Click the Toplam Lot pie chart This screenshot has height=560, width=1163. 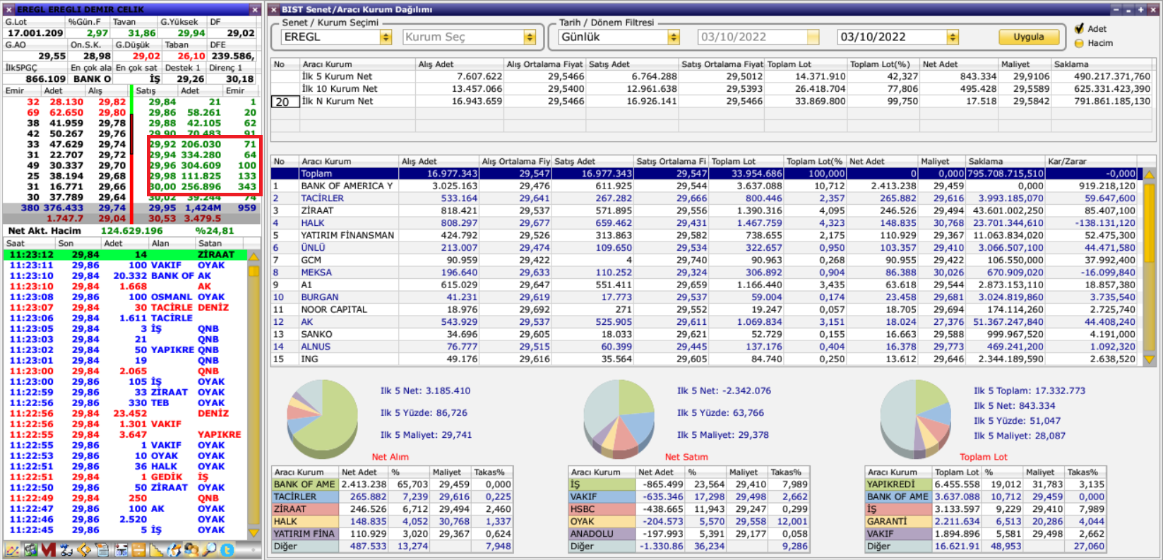point(916,419)
